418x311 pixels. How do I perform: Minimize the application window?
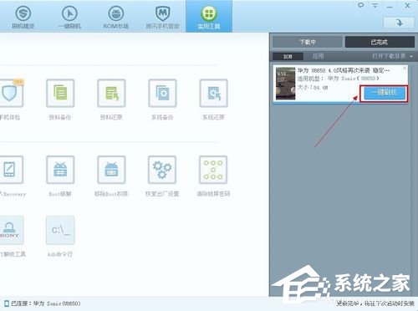[390, 6]
